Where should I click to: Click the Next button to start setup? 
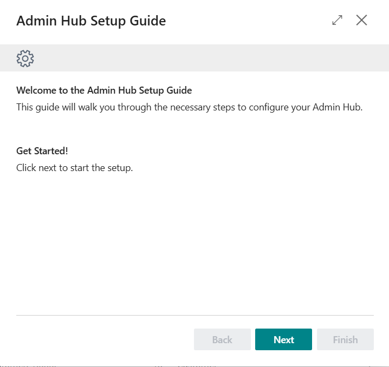coord(283,339)
